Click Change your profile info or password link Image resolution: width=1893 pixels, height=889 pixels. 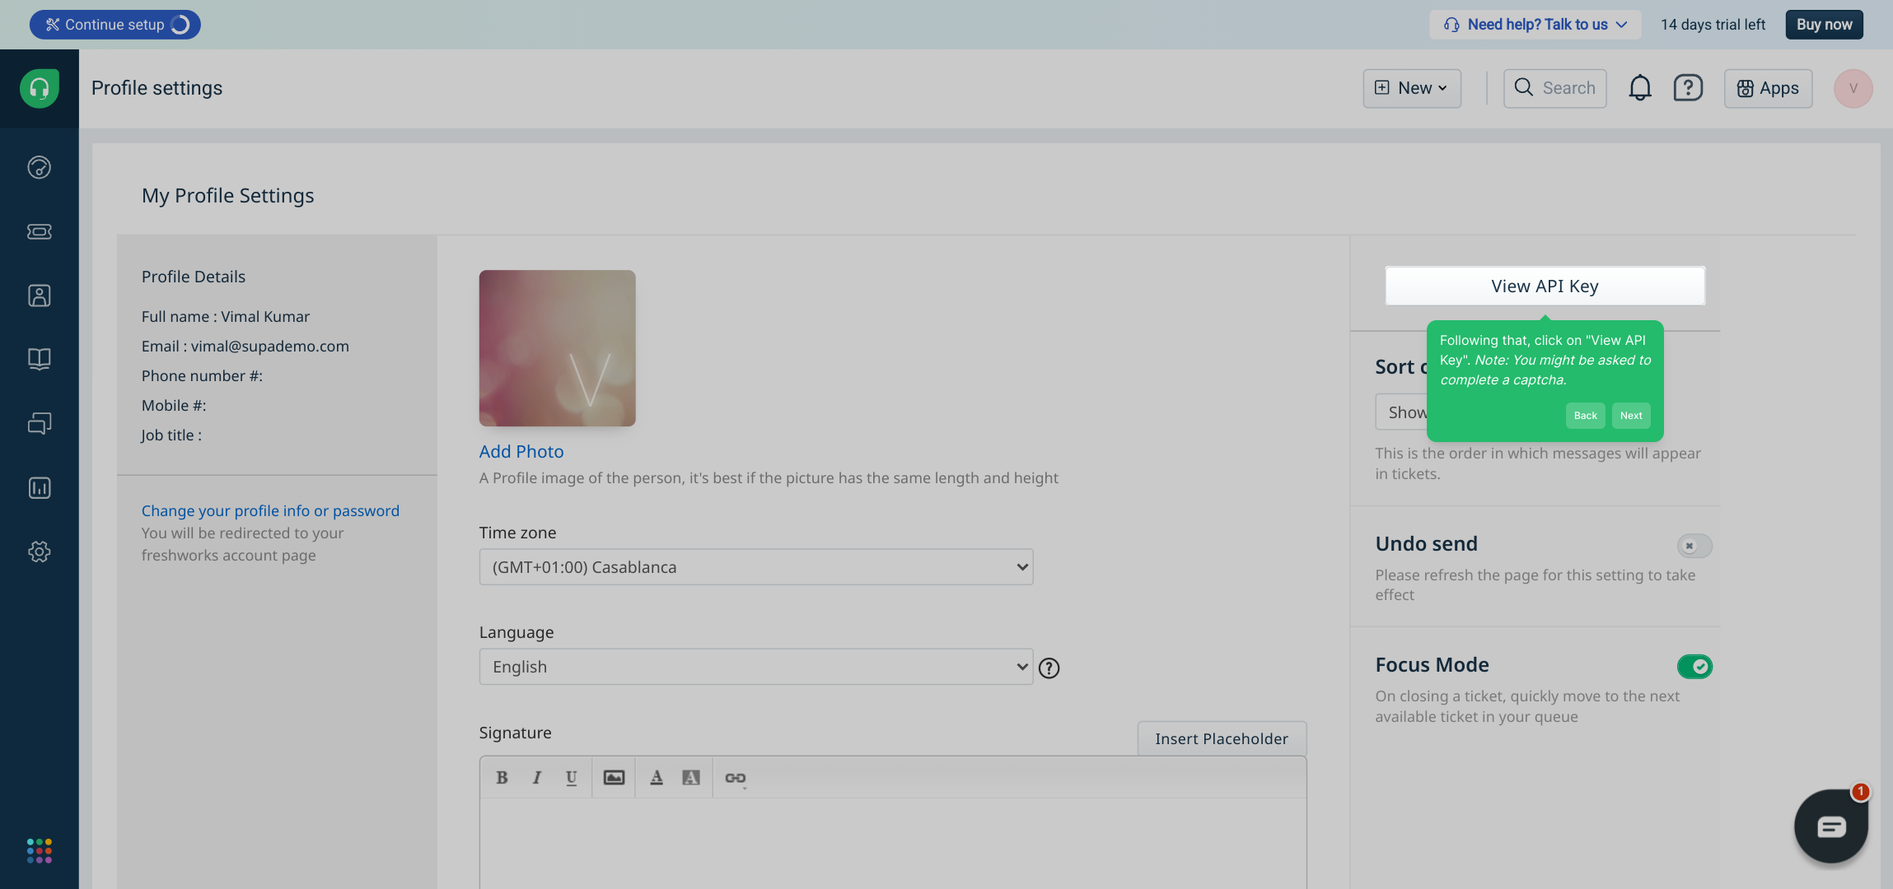point(270,510)
